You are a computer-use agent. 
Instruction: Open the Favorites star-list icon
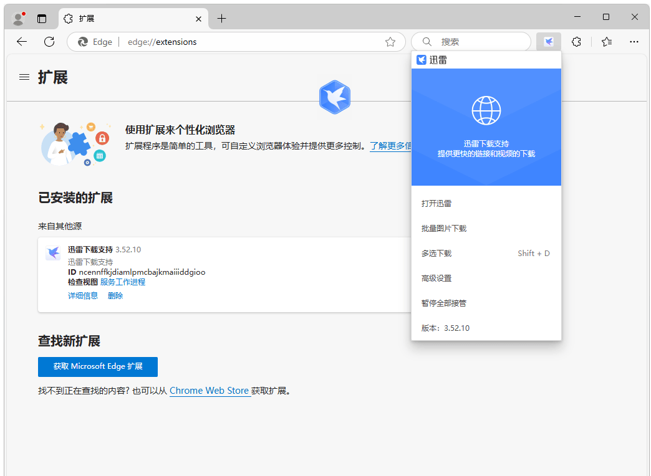pyautogui.click(x=606, y=42)
